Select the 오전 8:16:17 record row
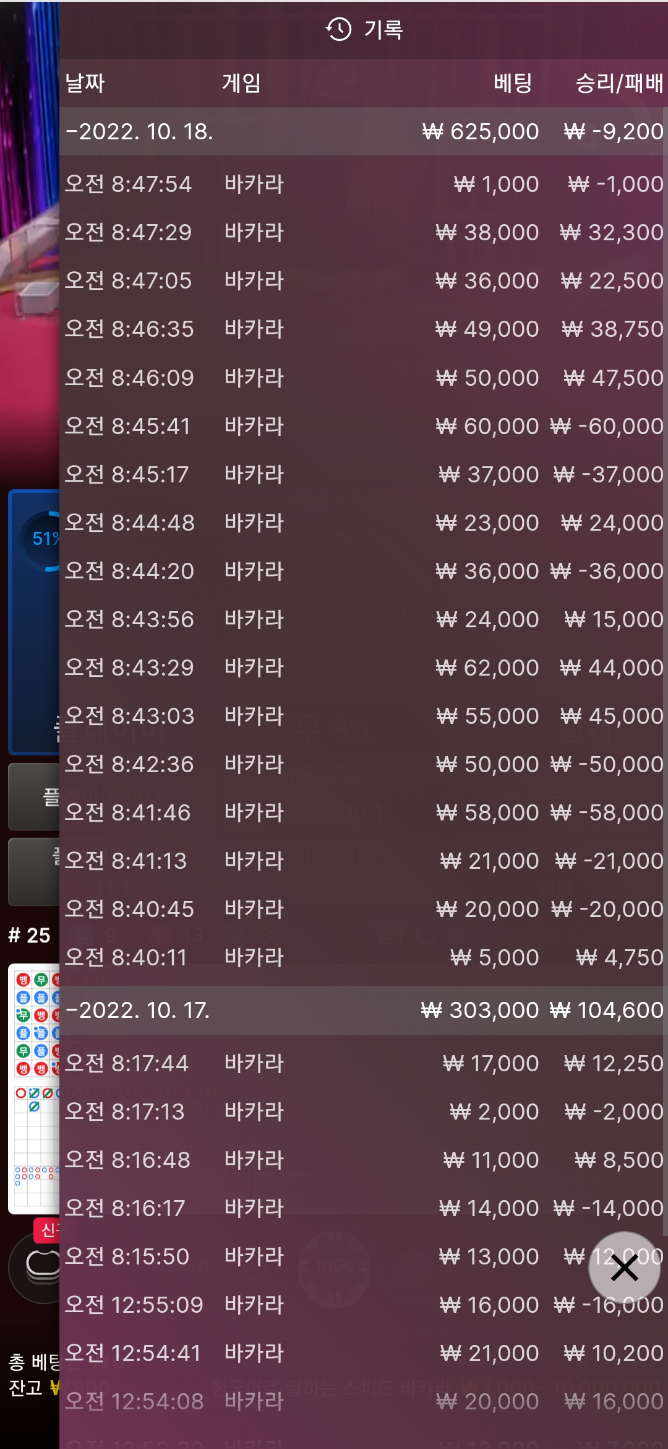The height and width of the screenshot is (1449, 668). click(364, 1208)
